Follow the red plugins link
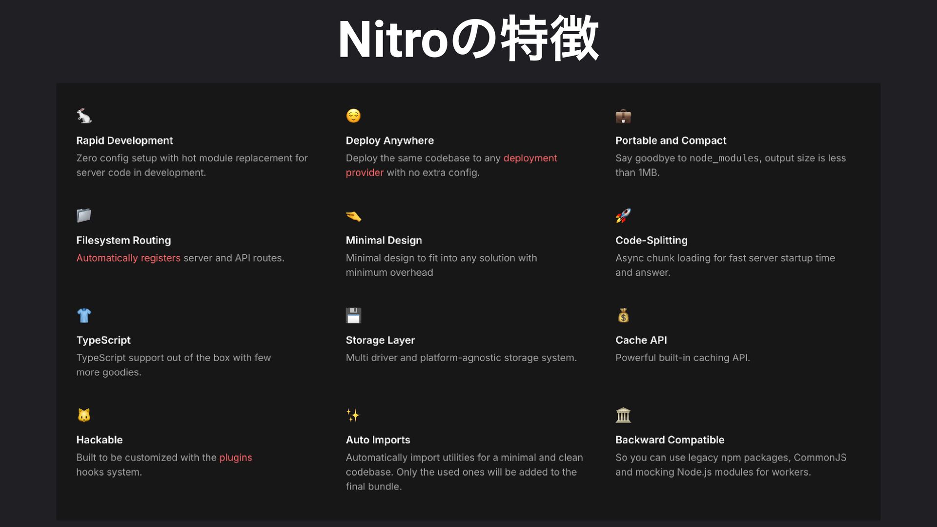Viewport: 937px width, 527px height. pos(235,458)
